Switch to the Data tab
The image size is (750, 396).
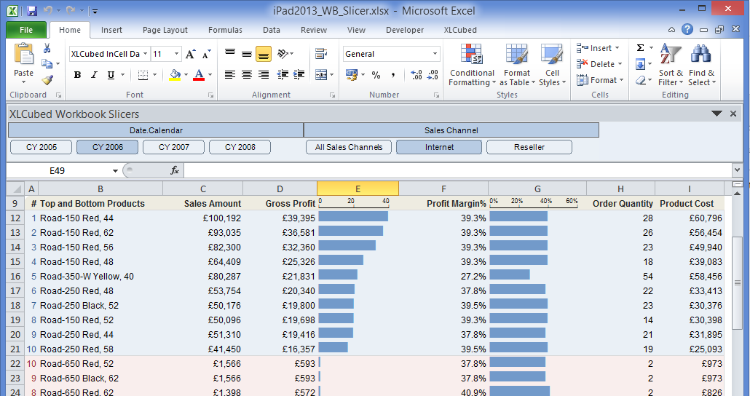tap(271, 30)
